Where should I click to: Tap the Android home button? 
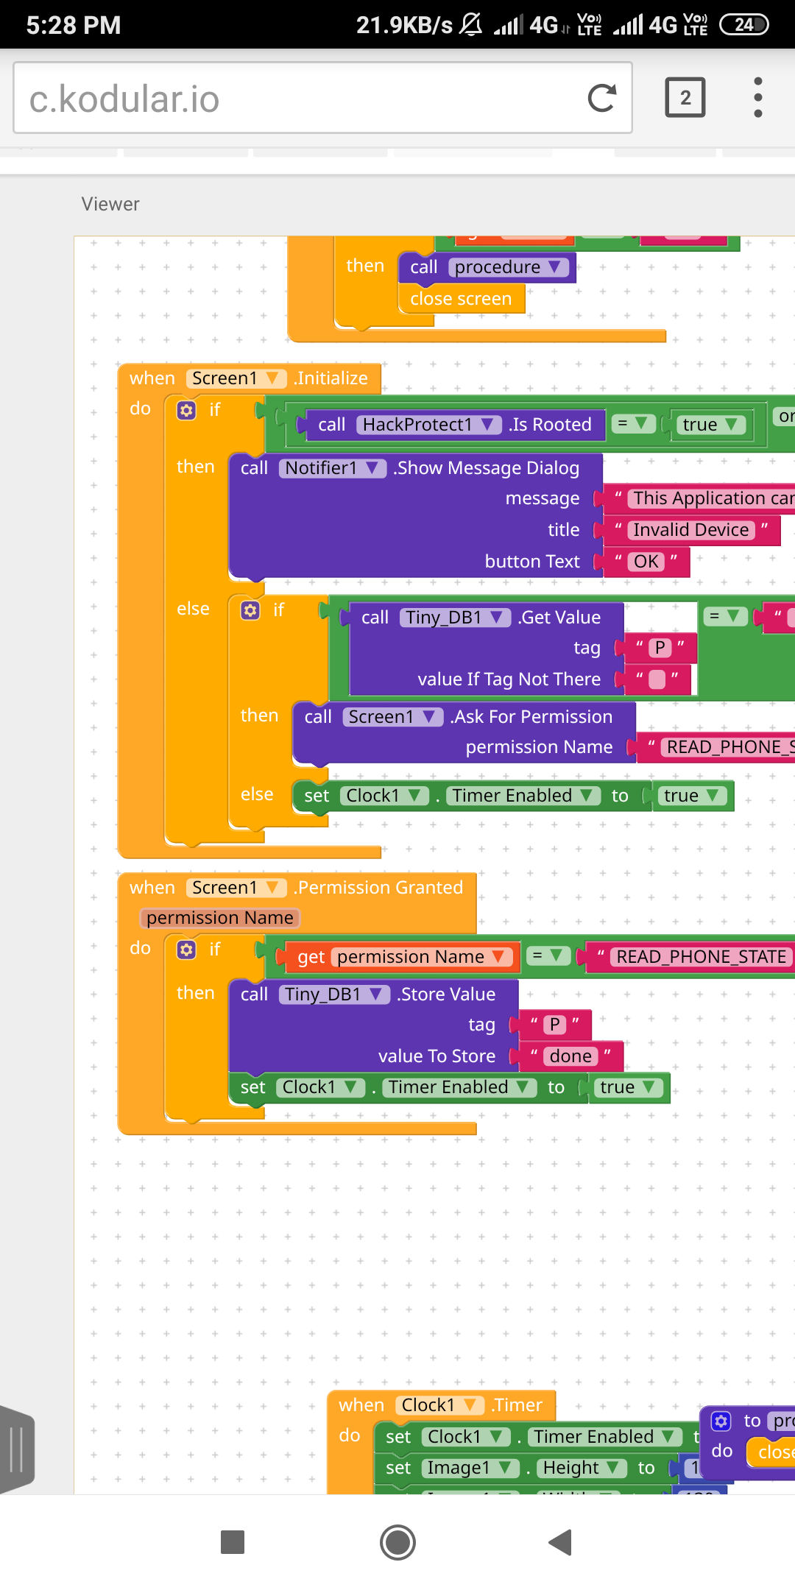(397, 1542)
